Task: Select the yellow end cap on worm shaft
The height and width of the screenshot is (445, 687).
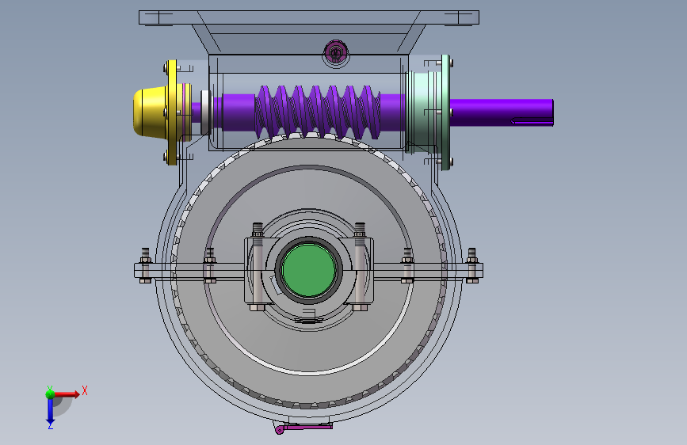Action: (x=150, y=112)
